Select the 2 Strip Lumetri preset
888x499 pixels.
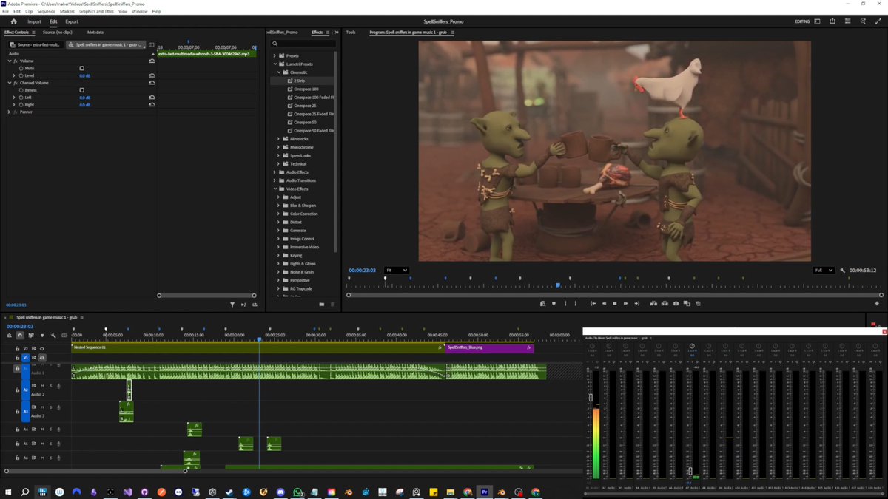[299, 81]
